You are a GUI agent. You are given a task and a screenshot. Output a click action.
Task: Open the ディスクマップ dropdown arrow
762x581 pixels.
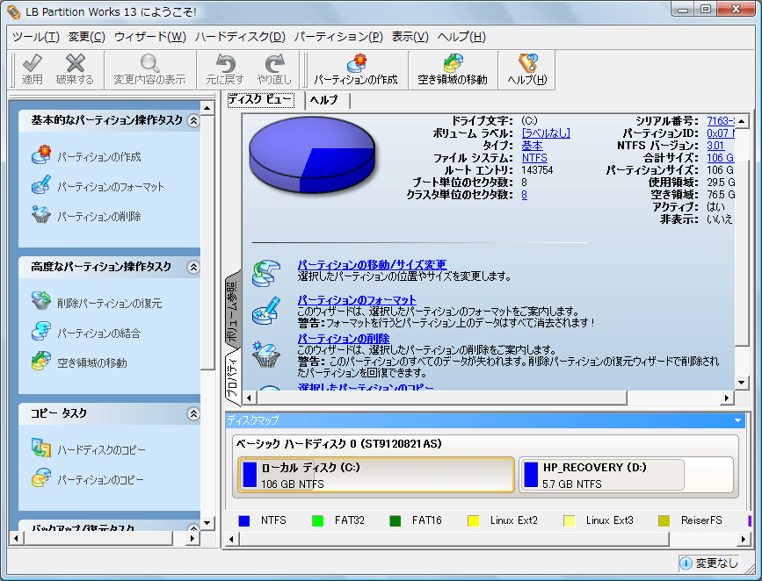pos(737,420)
